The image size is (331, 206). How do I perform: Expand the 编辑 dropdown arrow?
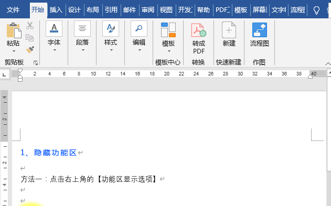[x=140, y=50]
